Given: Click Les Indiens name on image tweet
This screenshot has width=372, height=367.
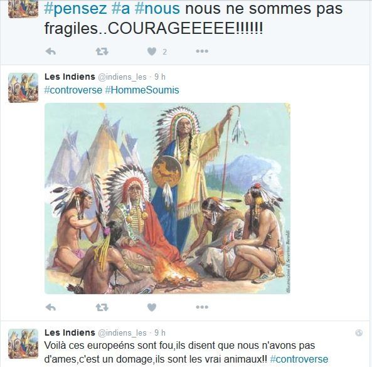Looking at the screenshot, I should (x=70, y=77).
